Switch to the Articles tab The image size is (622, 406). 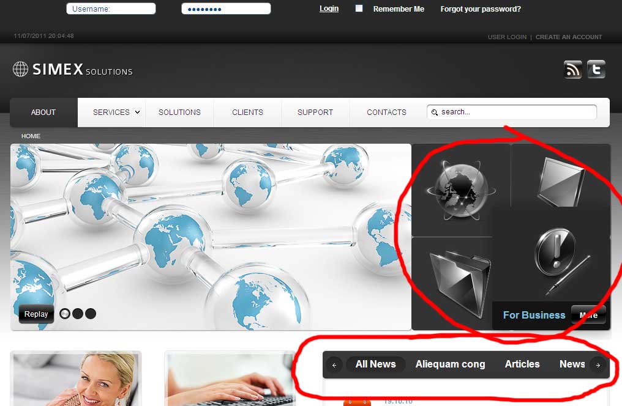click(x=522, y=364)
